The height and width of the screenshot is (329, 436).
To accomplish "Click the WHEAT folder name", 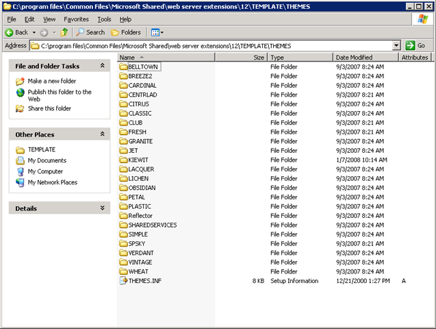I will [138, 271].
